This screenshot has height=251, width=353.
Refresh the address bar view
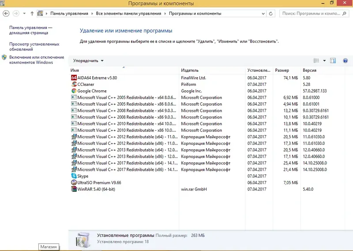coord(271,14)
